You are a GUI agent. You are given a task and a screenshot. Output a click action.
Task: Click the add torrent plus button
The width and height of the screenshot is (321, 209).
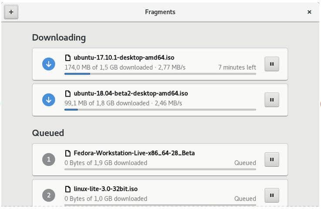pos(11,12)
